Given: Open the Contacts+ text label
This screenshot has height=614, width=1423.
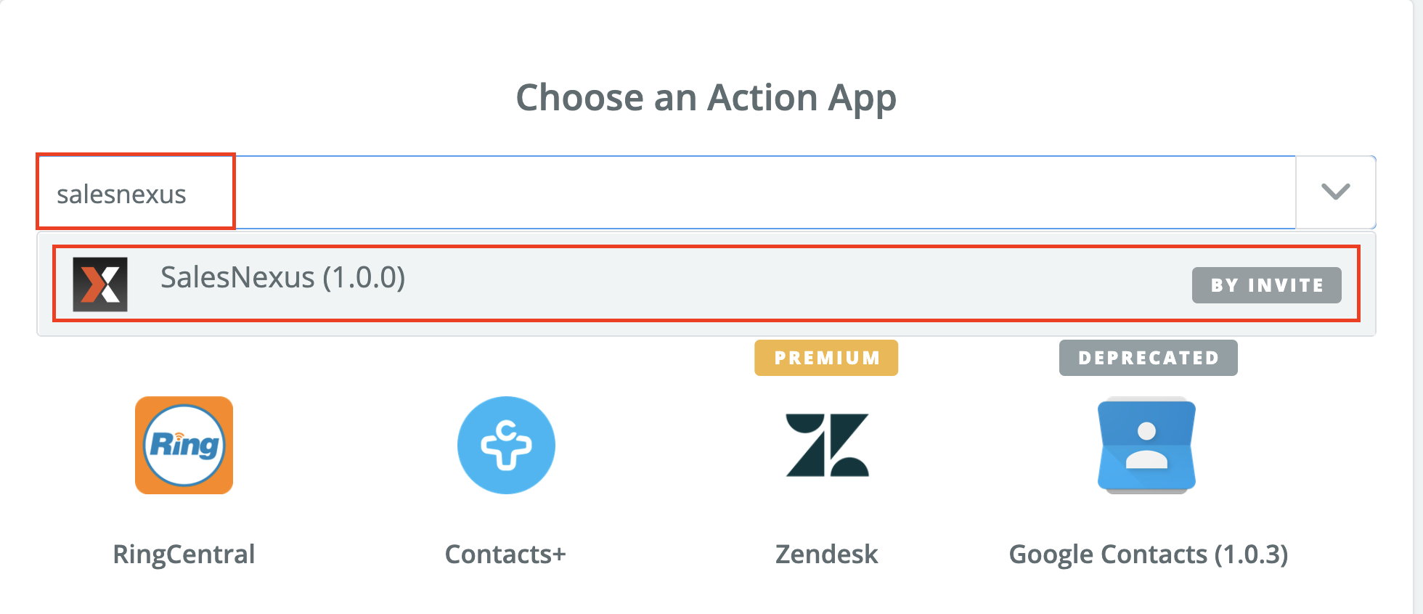Looking at the screenshot, I should (x=505, y=554).
